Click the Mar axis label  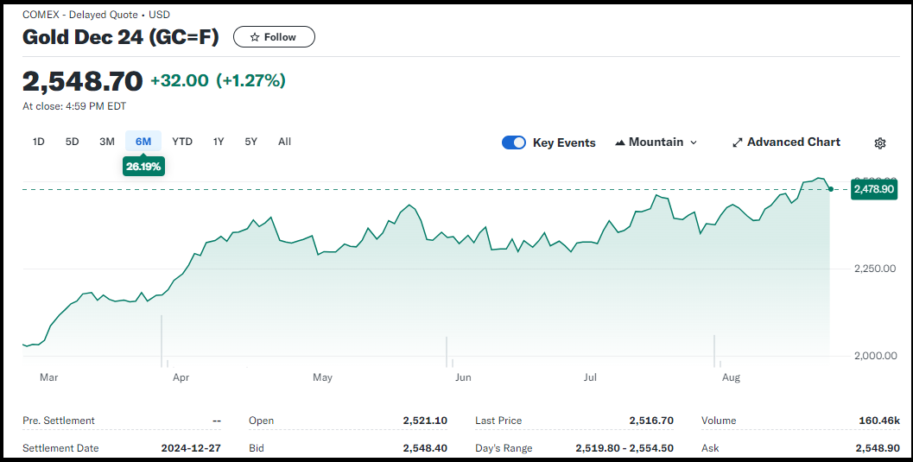pyautogui.click(x=49, y=377)
